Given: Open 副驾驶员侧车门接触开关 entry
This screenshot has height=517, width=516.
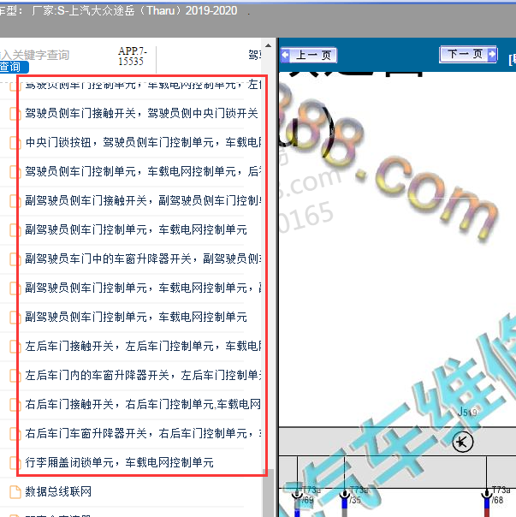Looking at the screenshot, I should [x=144, y=200].
